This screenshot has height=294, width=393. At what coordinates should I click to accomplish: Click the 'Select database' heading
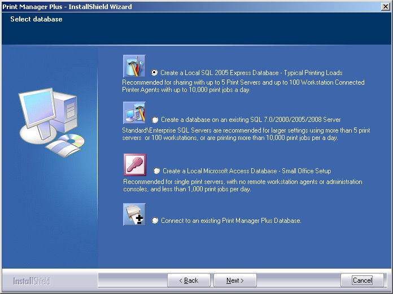pos(36,19)
